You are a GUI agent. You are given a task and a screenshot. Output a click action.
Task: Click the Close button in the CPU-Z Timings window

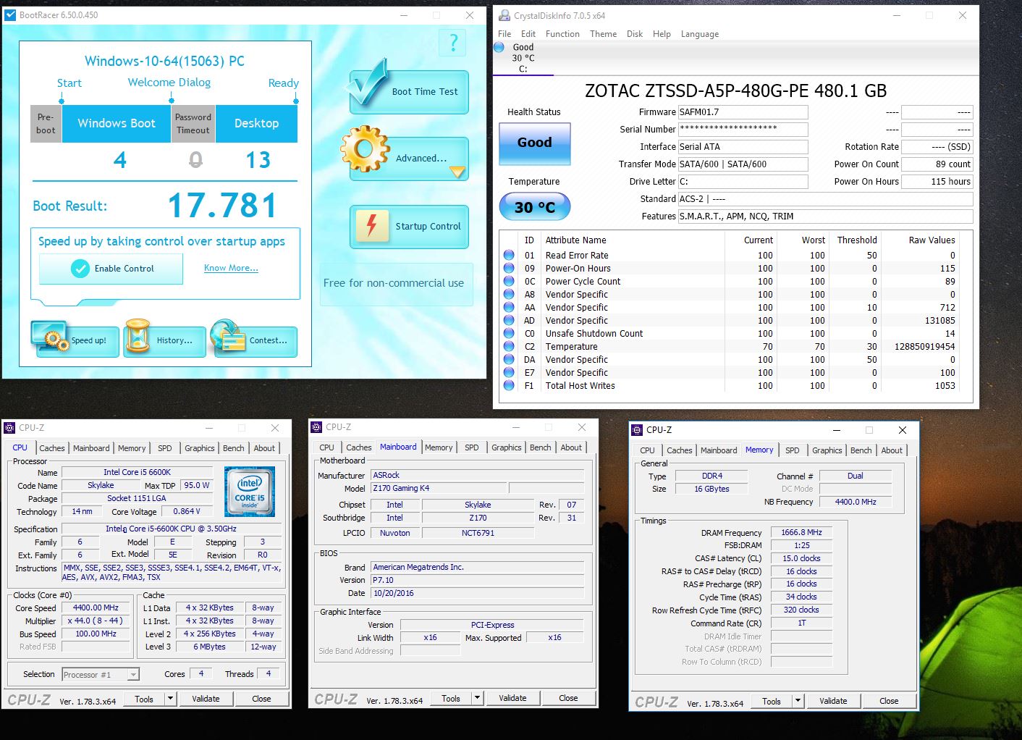[x=889, y=701]
